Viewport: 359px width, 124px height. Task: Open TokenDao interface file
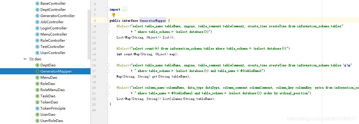coord(49,102)
